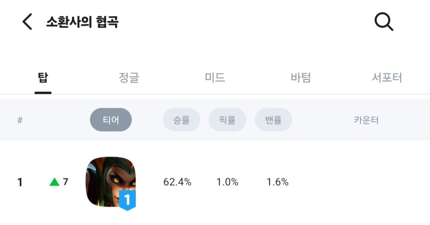Click the 카운터 column header
Viewport: 430px width, 225px height.
366,120
